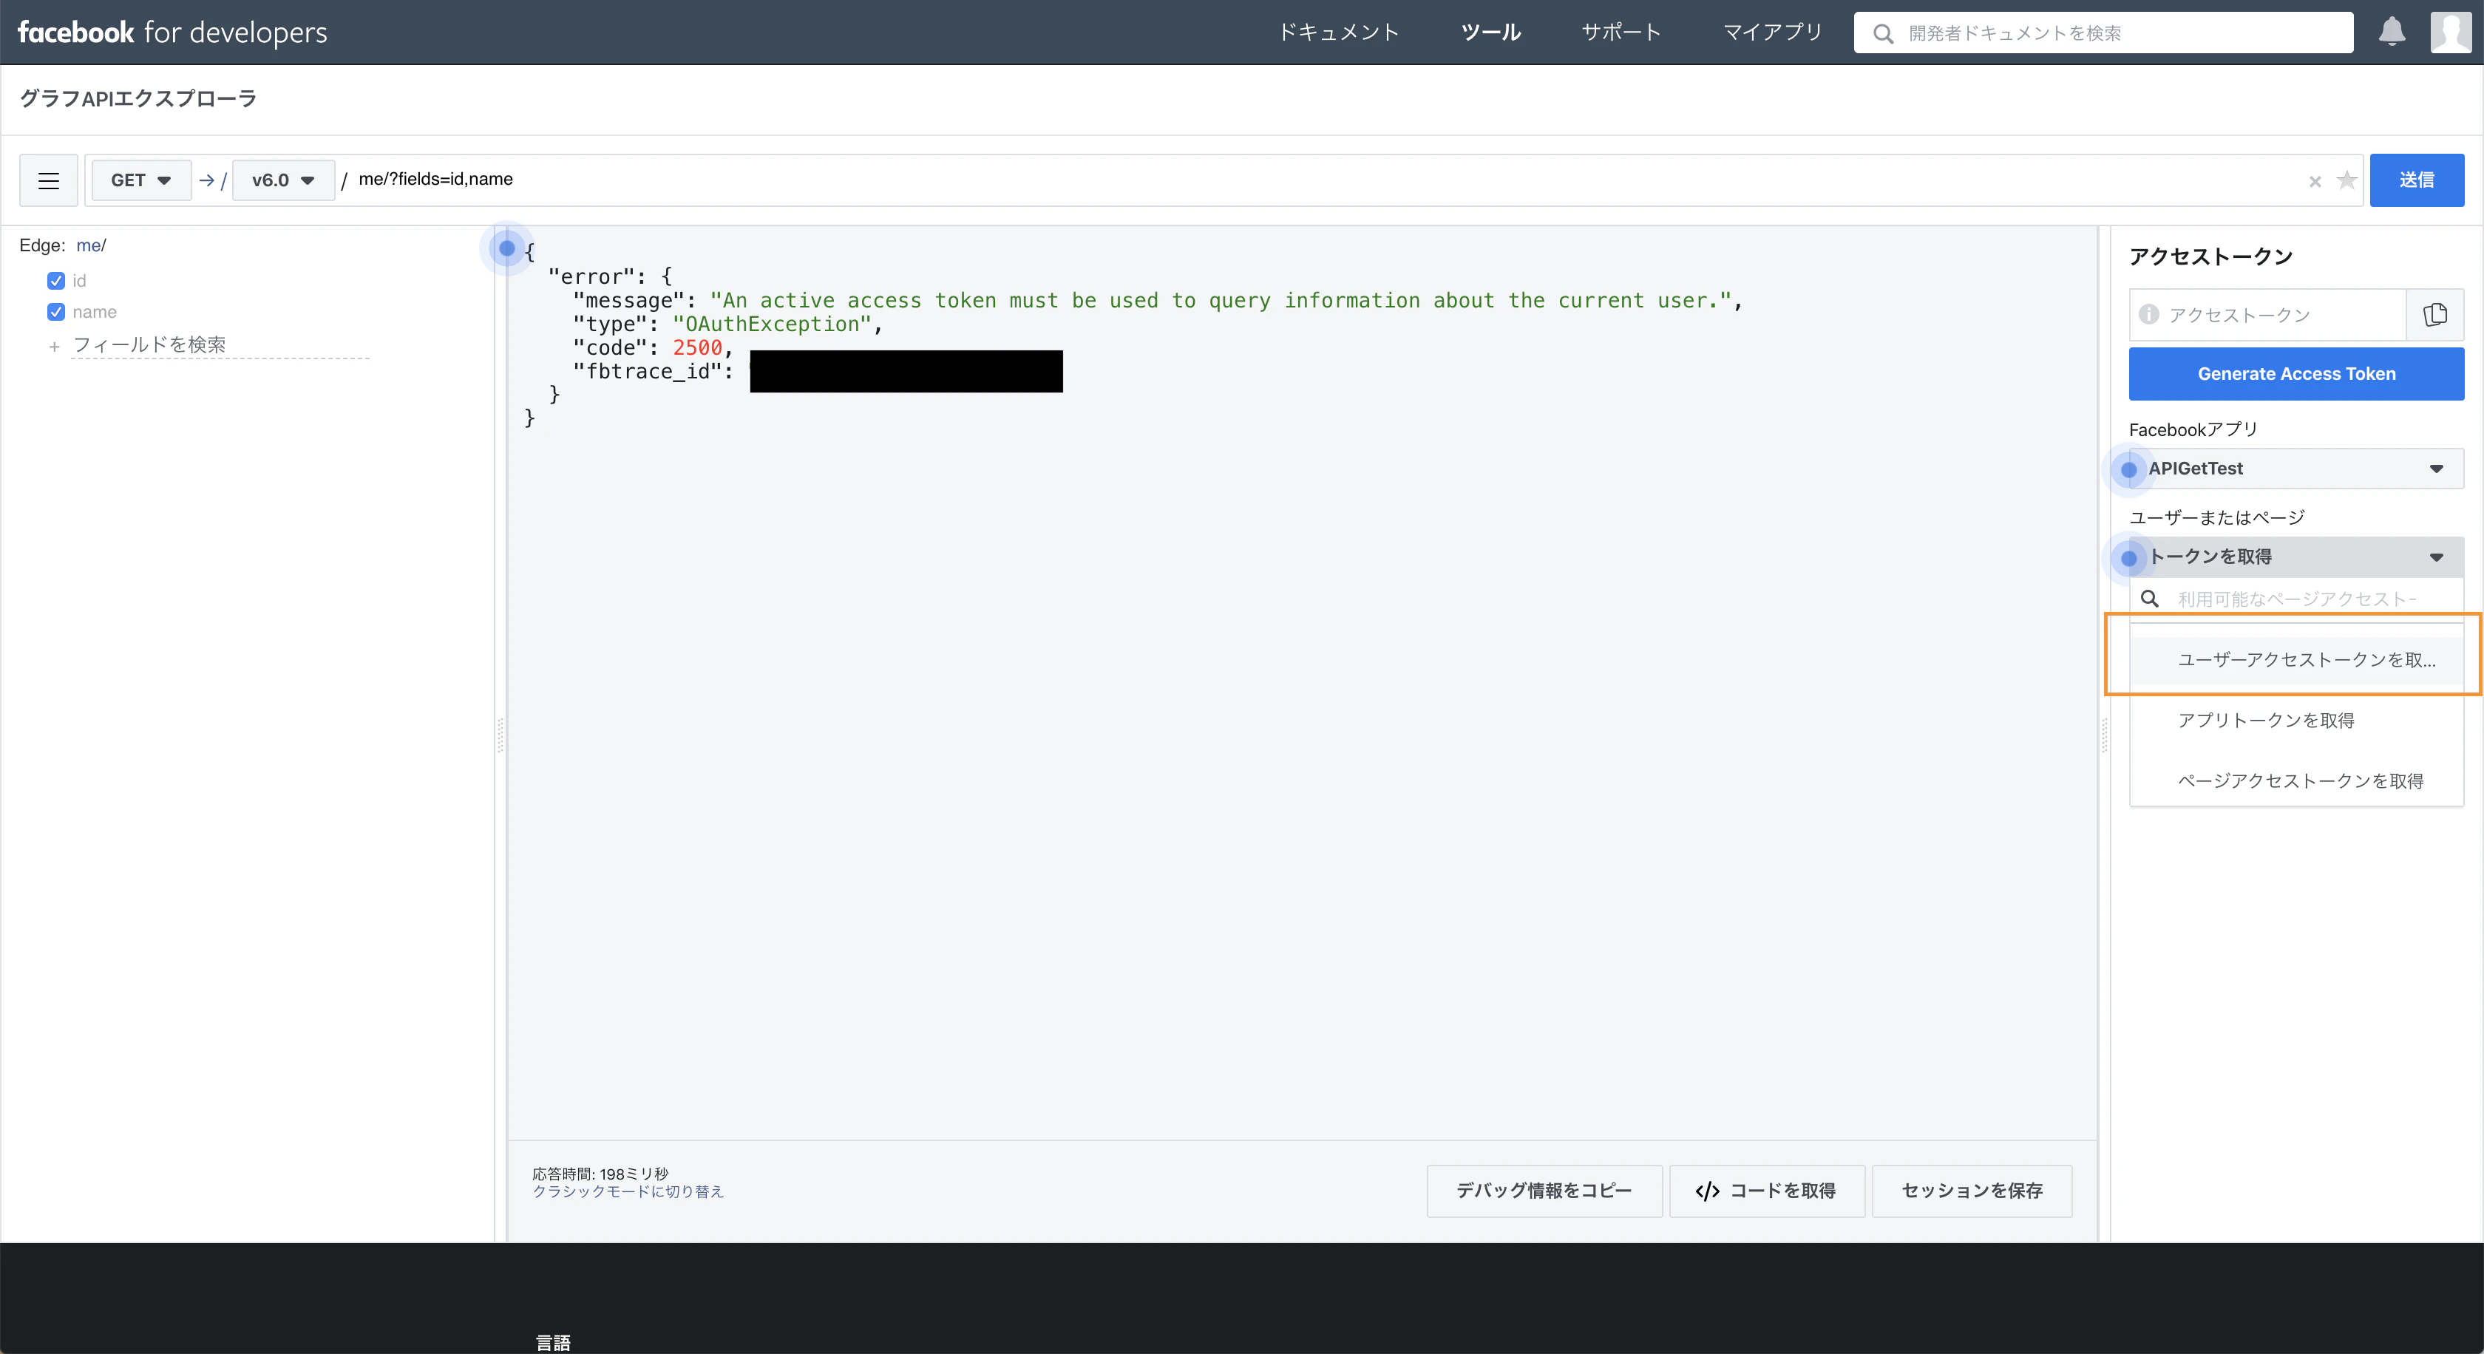
Task: Click the me/ edge link
Action: [92, 245]
